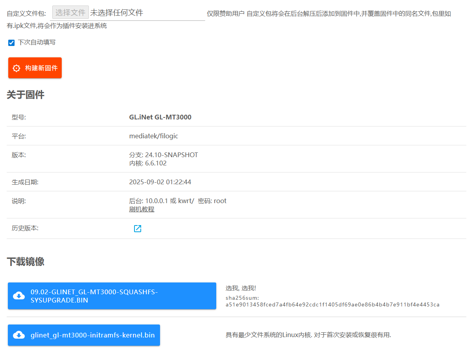Open the 刷机教程 tutorial link
This screenshot has height=352, width=473.
click(142, 209)
